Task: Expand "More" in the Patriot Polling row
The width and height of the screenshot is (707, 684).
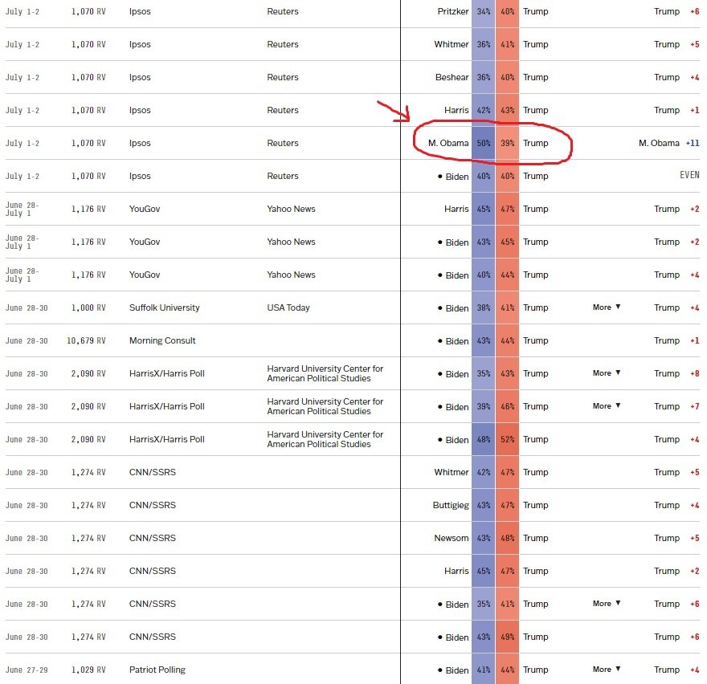Action: [607, 670]
